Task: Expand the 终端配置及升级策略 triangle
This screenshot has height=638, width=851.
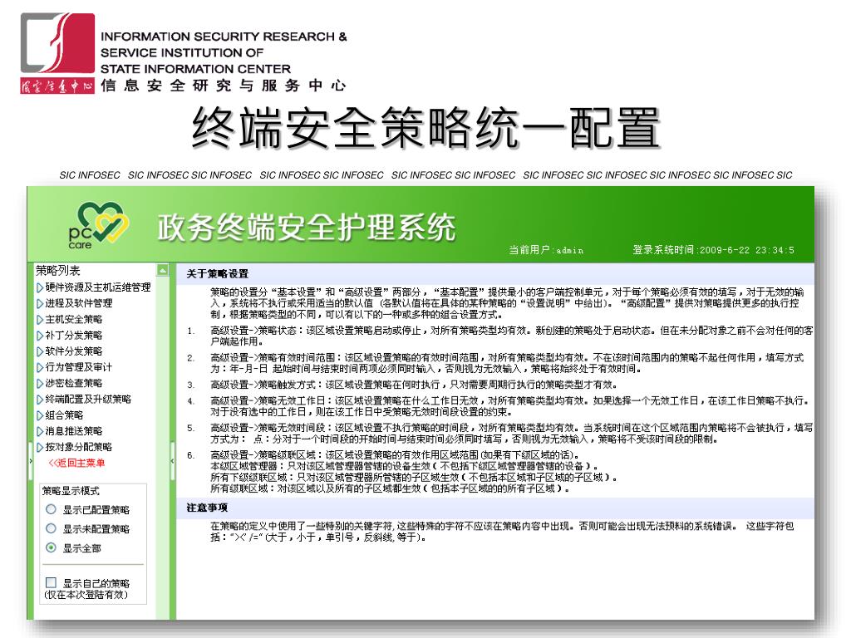Action: tap(40, 400)
